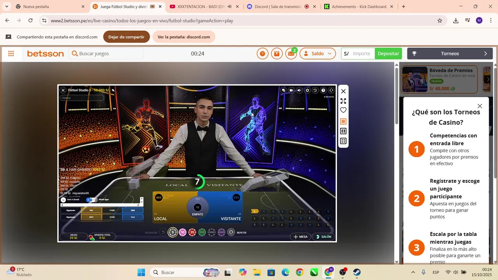Viewport: 498px width, 280px height.
Task: Open help question mark in betsson header
Action: click(x=263, y=54)
